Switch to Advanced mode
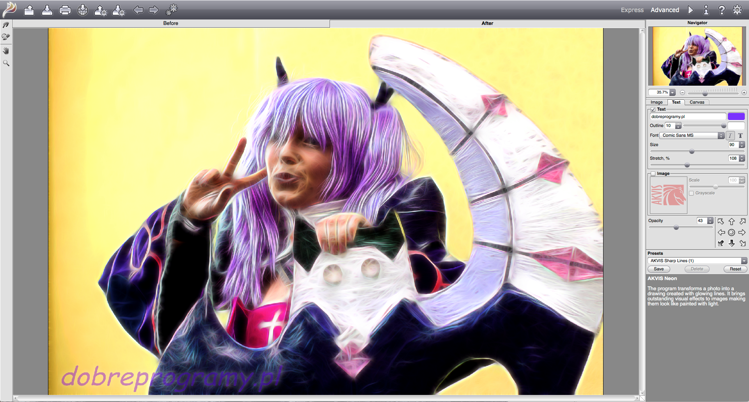The height and width of the screenshot is (402, 749). (665, 10)
